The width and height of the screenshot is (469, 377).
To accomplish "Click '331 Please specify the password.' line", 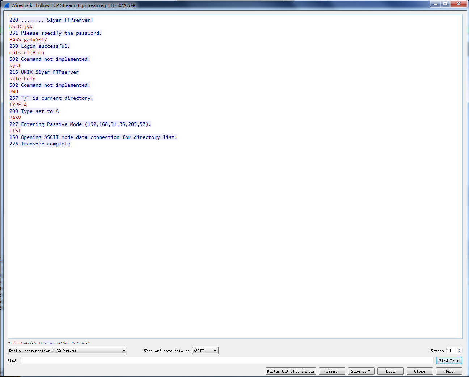I will [56, 33].
